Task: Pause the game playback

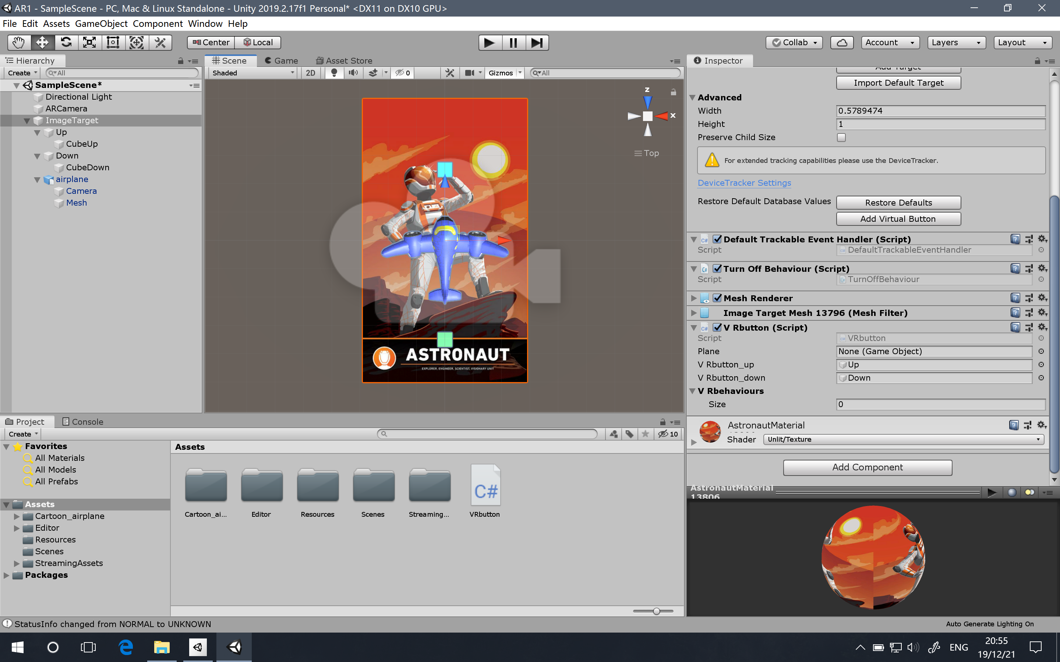Action: (x=513, y=42)
